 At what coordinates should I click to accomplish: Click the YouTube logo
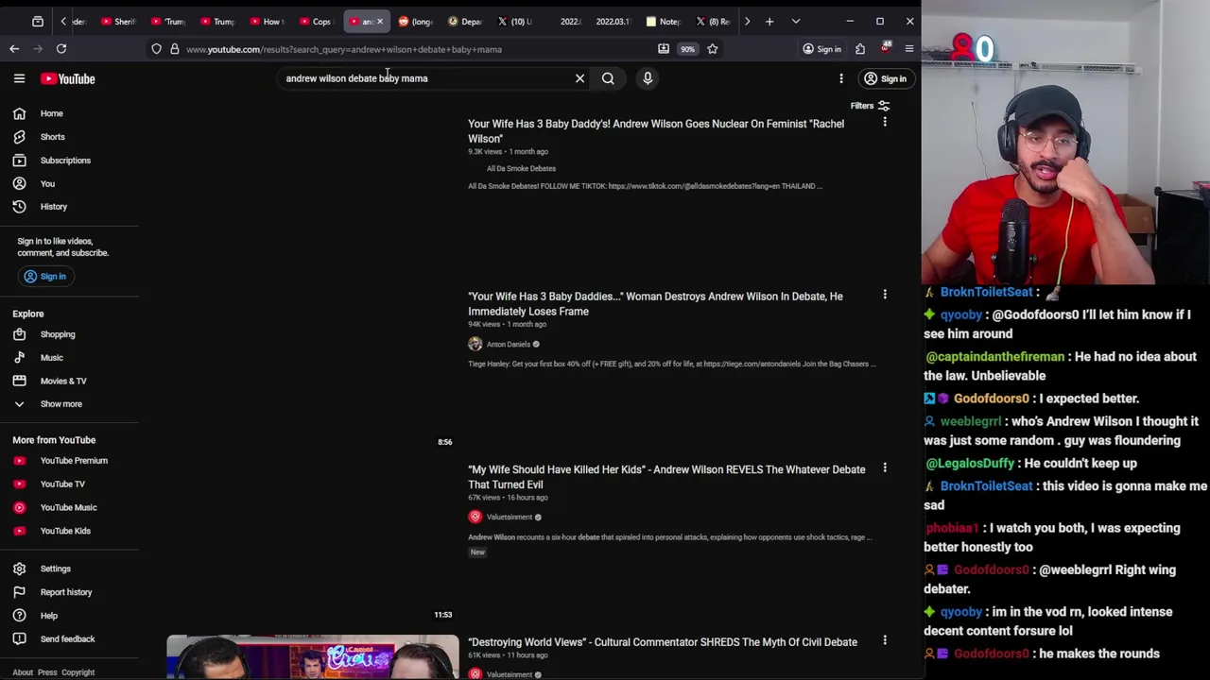pos(68,78)
